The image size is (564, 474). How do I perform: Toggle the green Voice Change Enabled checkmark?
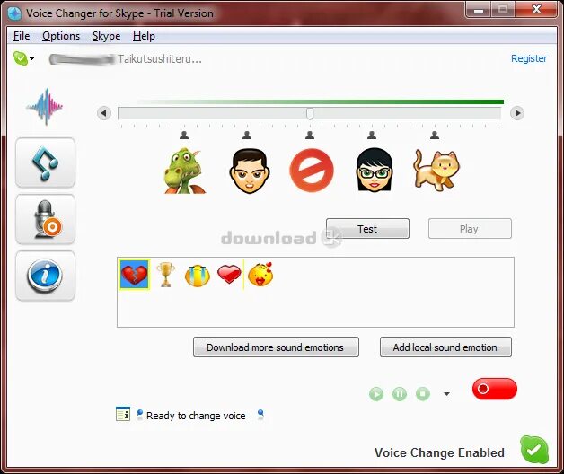click(x=534, y=450)
